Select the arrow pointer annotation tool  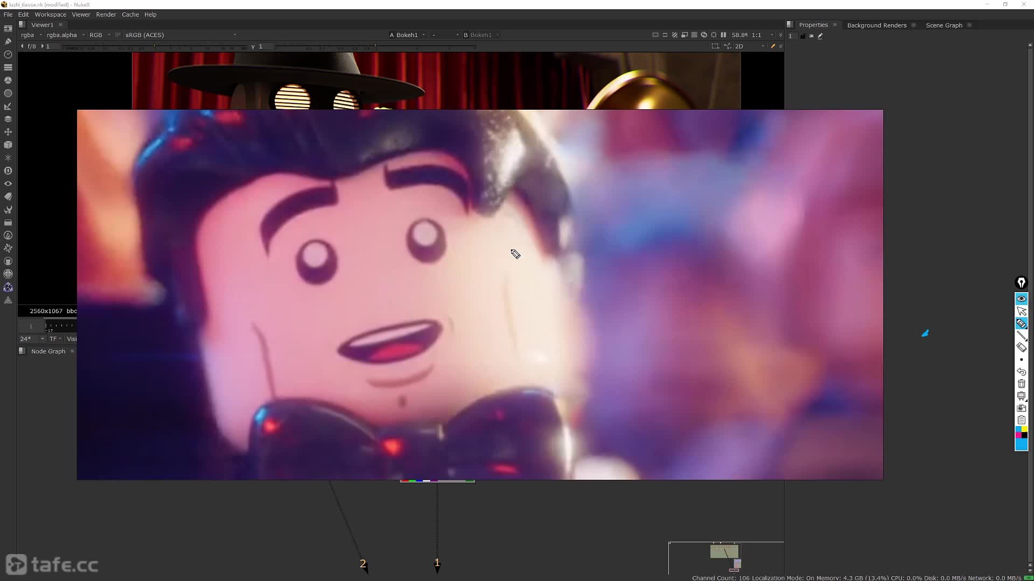click(x=1021, y=311)
